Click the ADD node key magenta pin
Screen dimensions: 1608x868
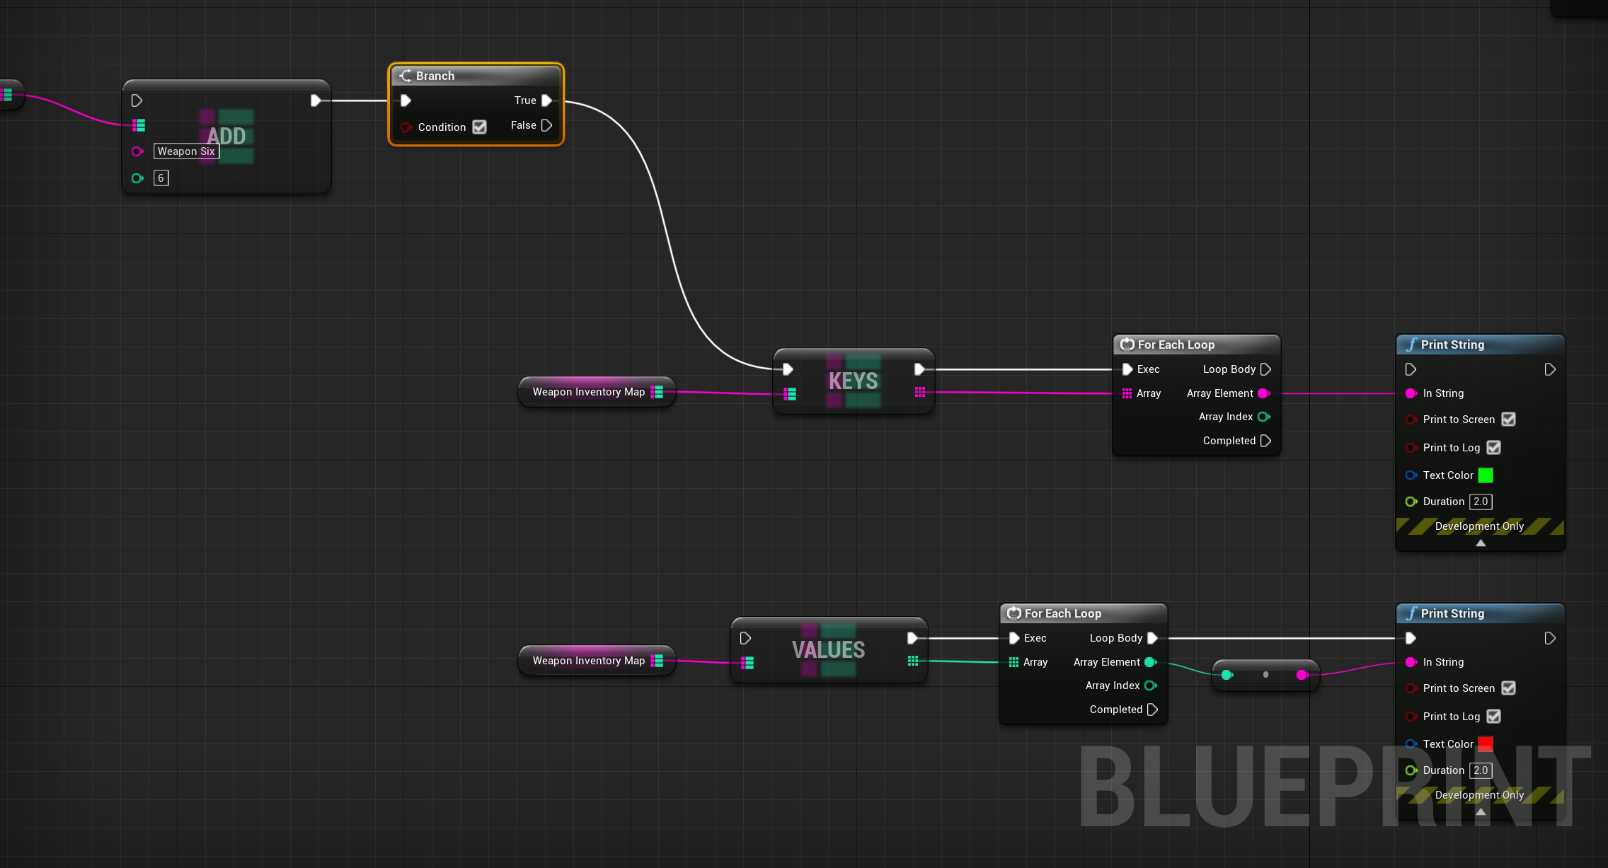click(x=137, y=151)
